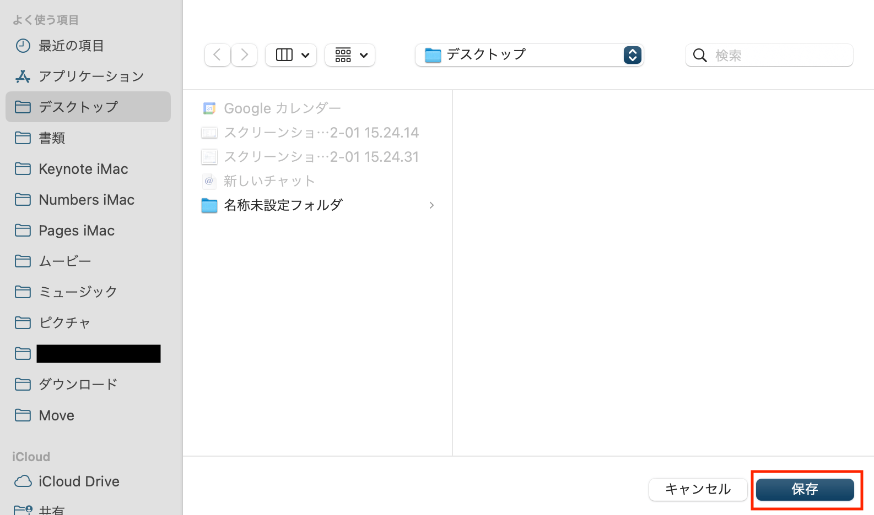
Task: Click the folder icon beside Keynote iMac
Action: 23,168
